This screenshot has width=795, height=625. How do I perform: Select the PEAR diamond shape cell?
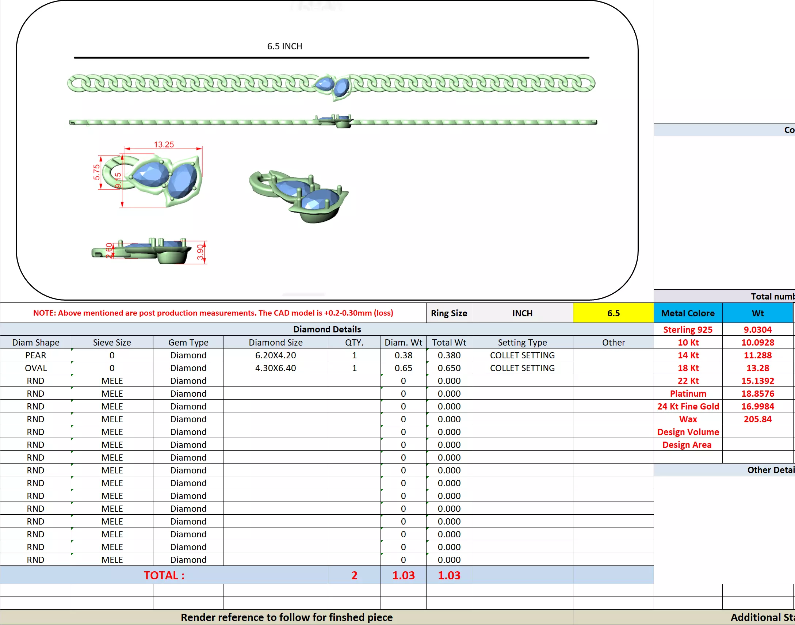(x=35, y=355)
